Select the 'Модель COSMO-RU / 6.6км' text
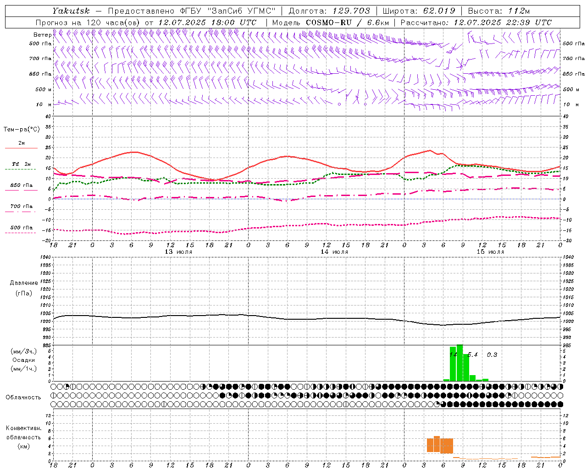 pos(331,22)
